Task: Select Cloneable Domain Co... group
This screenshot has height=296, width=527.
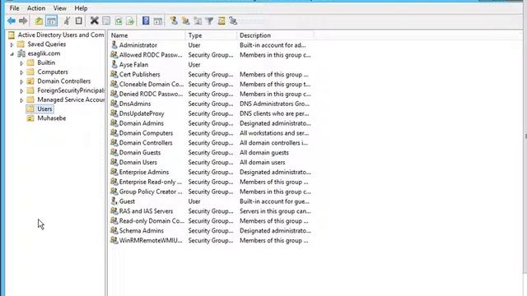Action: click(152, 84)
